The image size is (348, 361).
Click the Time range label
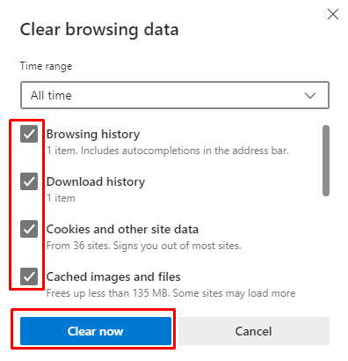pyautogui.click(x=46, y=66)
